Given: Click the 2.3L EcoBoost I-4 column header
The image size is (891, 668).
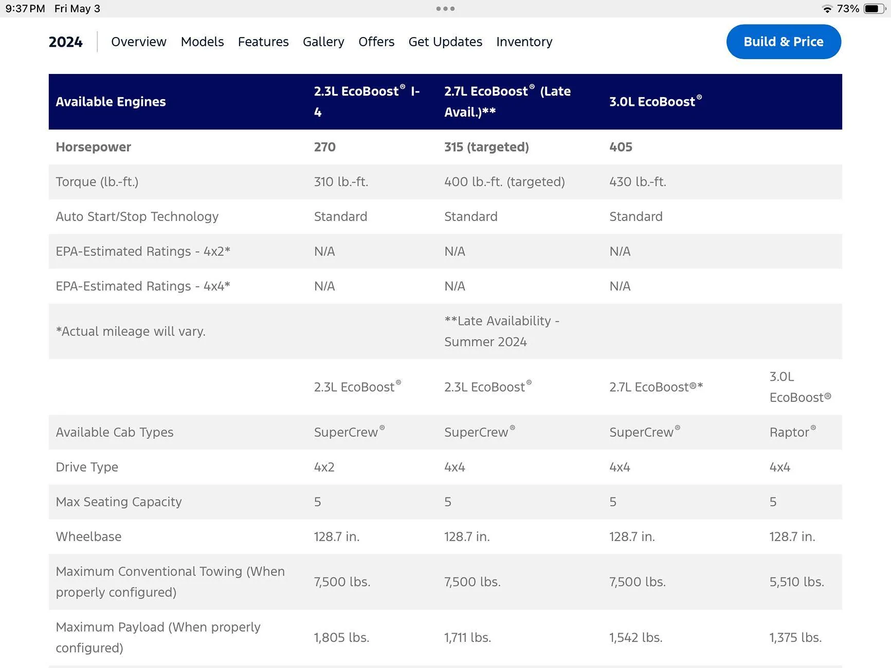Looking at the screenshot, I should [367, 102].
